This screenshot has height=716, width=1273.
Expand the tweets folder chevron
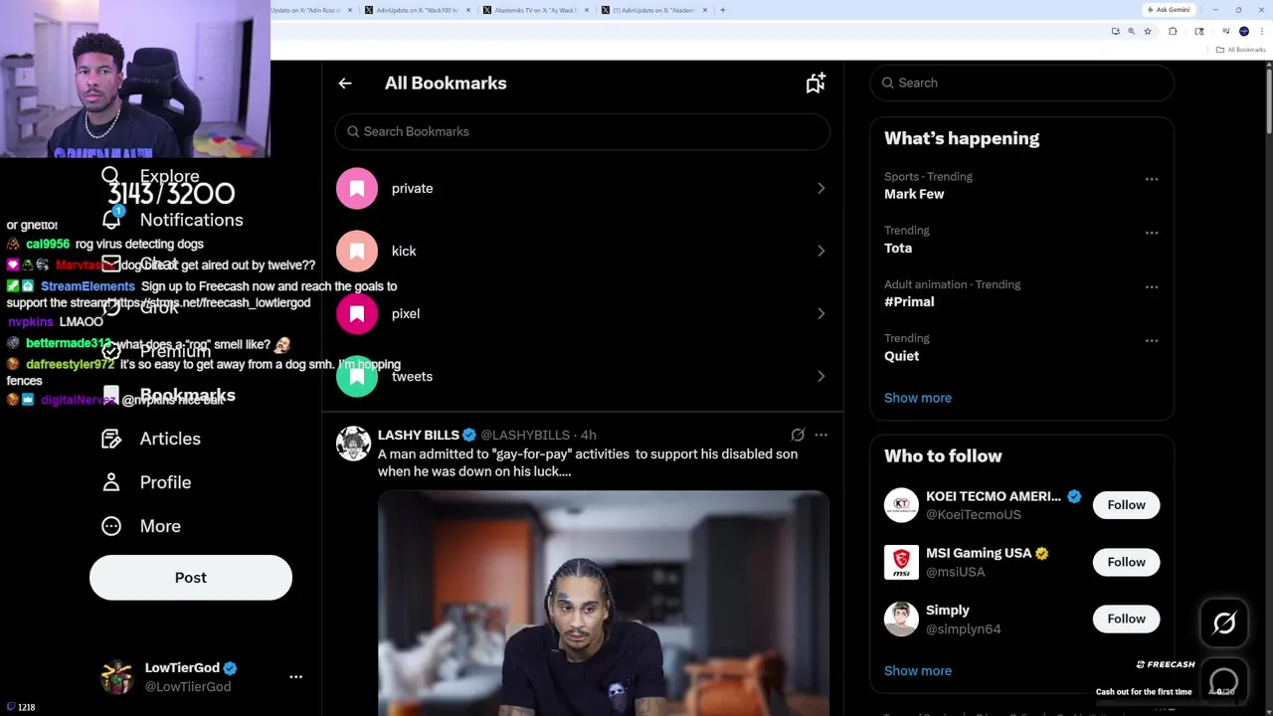820,377
